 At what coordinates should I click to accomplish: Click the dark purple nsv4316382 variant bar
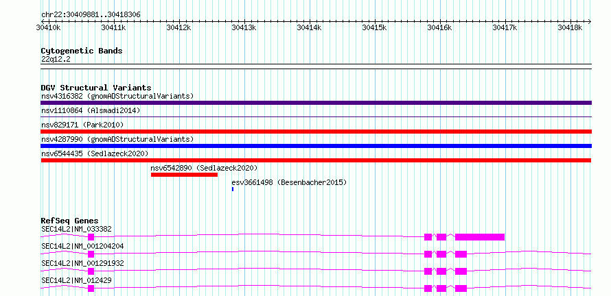tap(316, 103)
